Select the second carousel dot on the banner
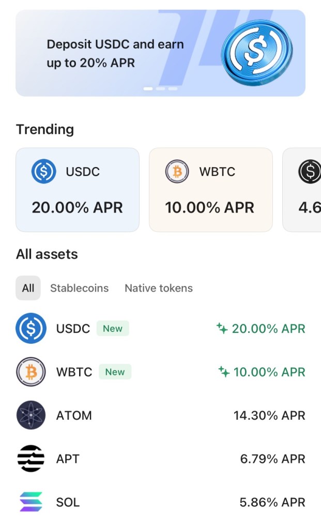The width and height of the screenshot is (321, 529). [x=160, y=89]
